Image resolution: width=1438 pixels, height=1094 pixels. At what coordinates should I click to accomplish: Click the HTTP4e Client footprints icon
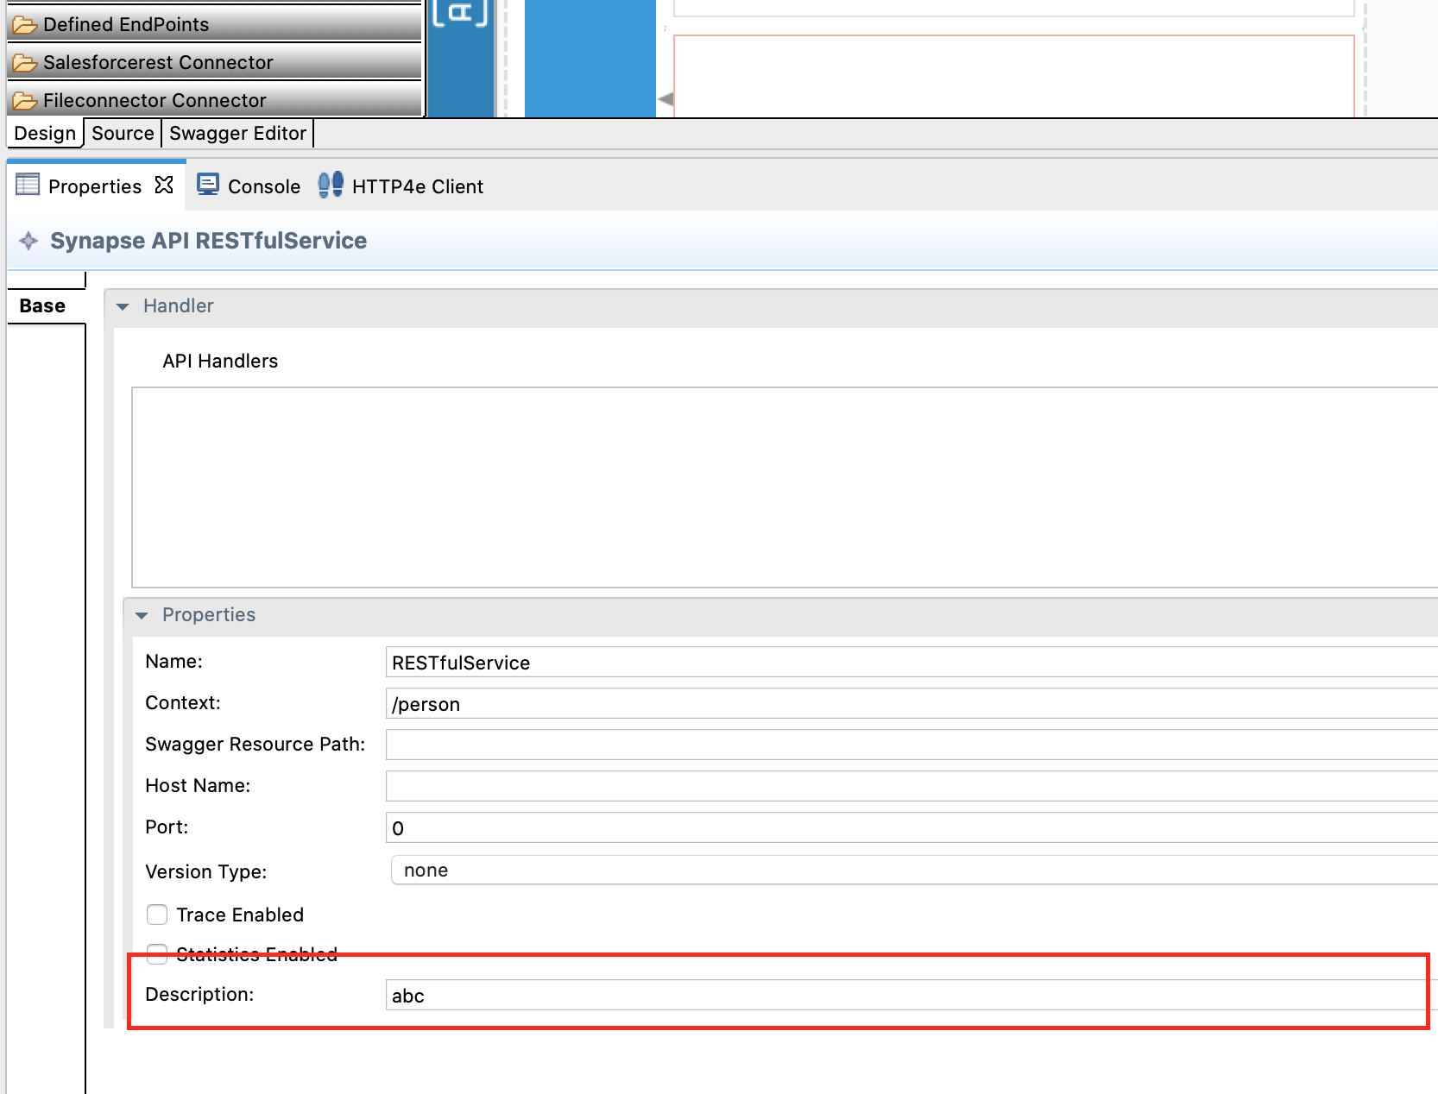click(x=331, y=184)
